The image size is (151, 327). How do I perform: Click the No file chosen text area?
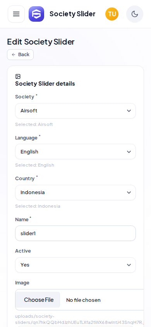coord(83,300)
